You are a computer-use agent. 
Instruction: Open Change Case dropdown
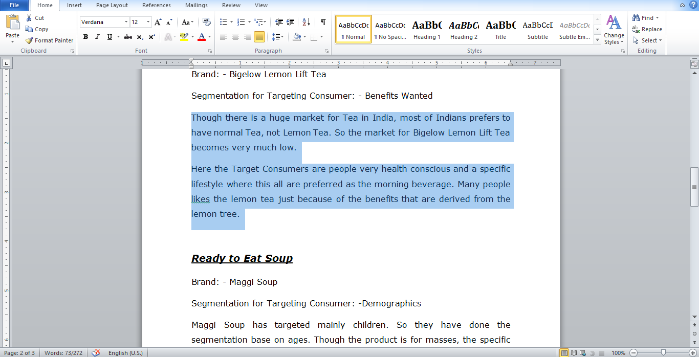click(187, 22)
